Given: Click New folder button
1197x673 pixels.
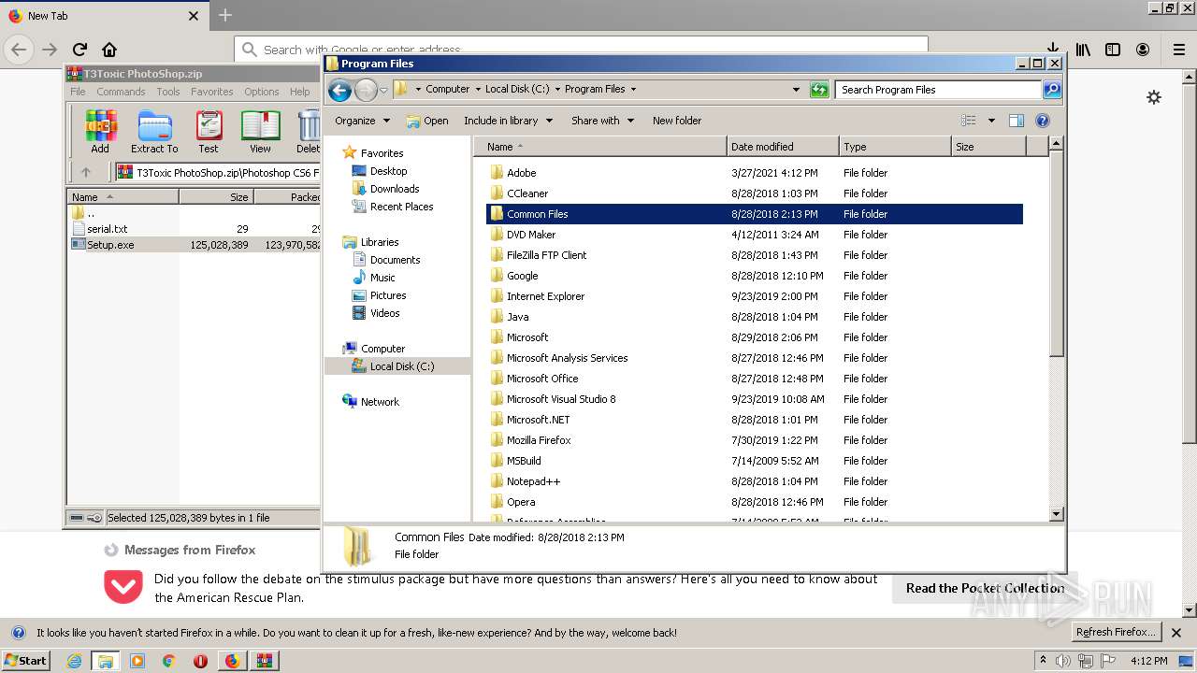Looking at the screenshot, I should click(x=677, y=121).
